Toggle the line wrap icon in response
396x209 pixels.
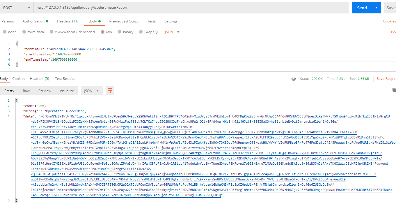(110, 91)
